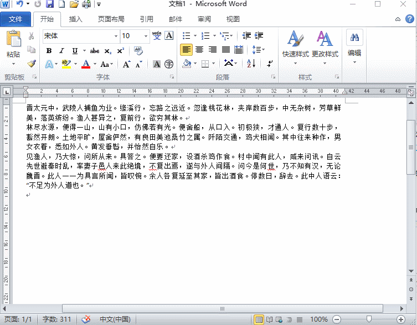This screenshot has height=325, width=417.
Task: Switch to the 插入 ribbon tab
Action: point(75,19)
